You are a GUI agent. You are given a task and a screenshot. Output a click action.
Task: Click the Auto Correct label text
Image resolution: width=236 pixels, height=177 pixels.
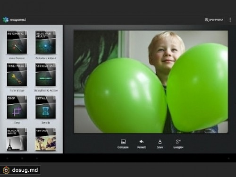pos(17,58)
